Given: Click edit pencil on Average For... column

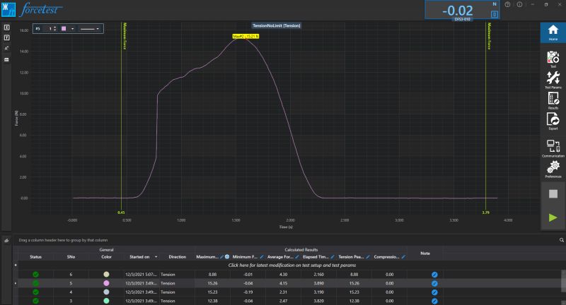Looking at the screenshot, I should 297,257.
